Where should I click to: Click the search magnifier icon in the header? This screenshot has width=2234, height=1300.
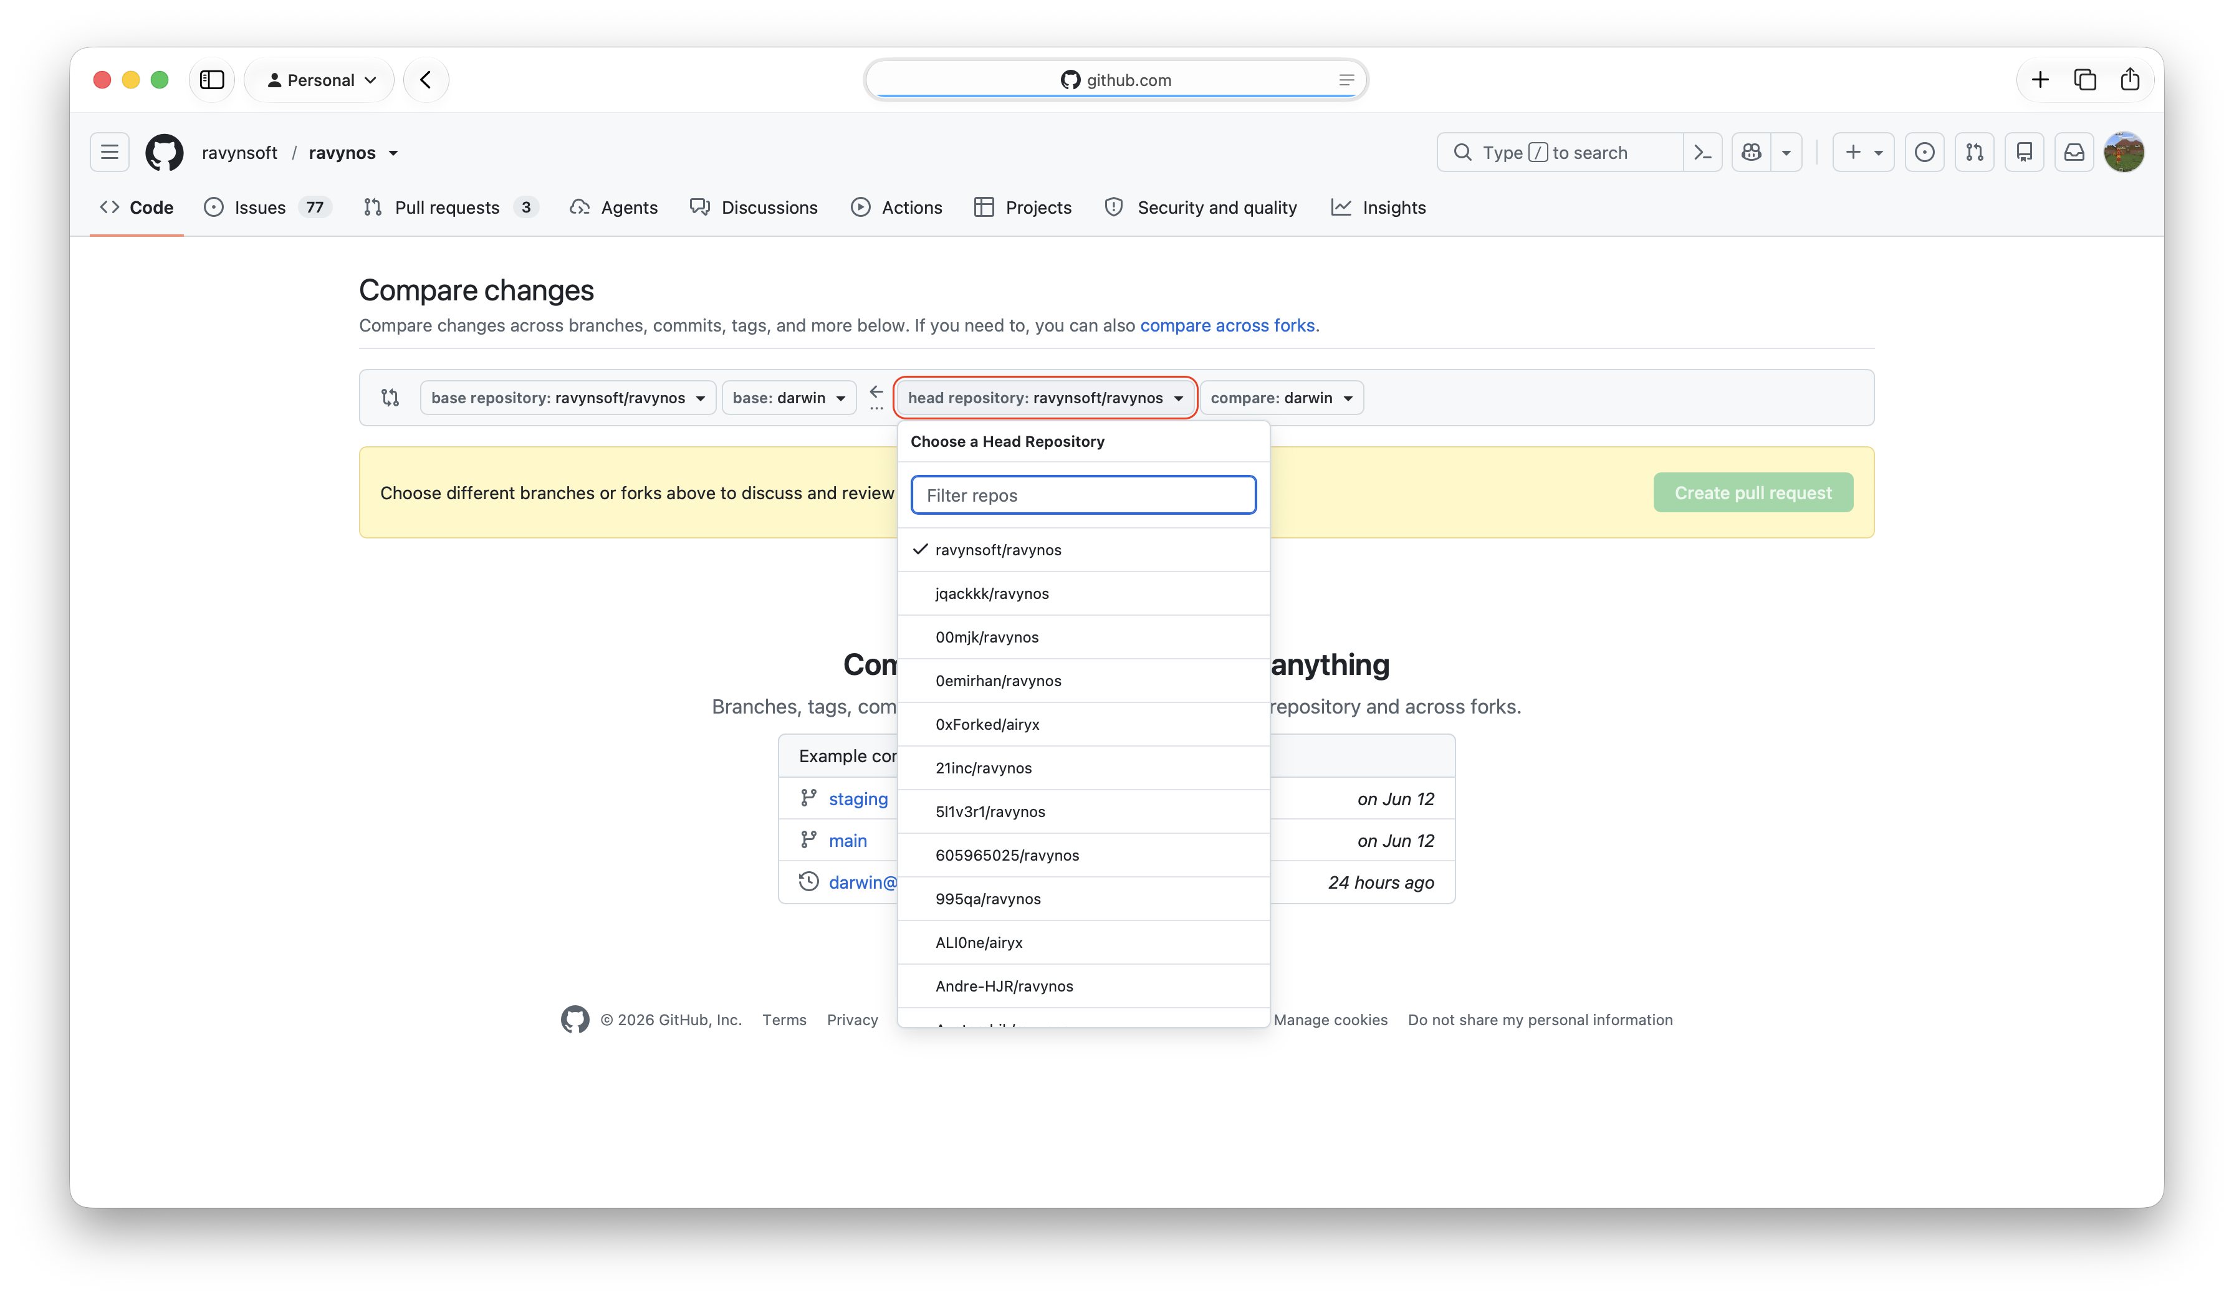[x=1463, y=153]
